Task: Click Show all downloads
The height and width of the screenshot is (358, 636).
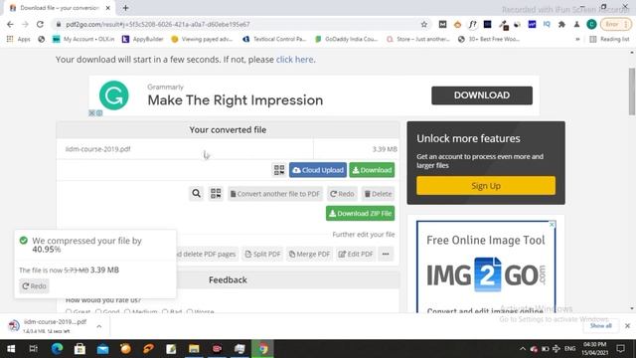Action: [600, 326]
